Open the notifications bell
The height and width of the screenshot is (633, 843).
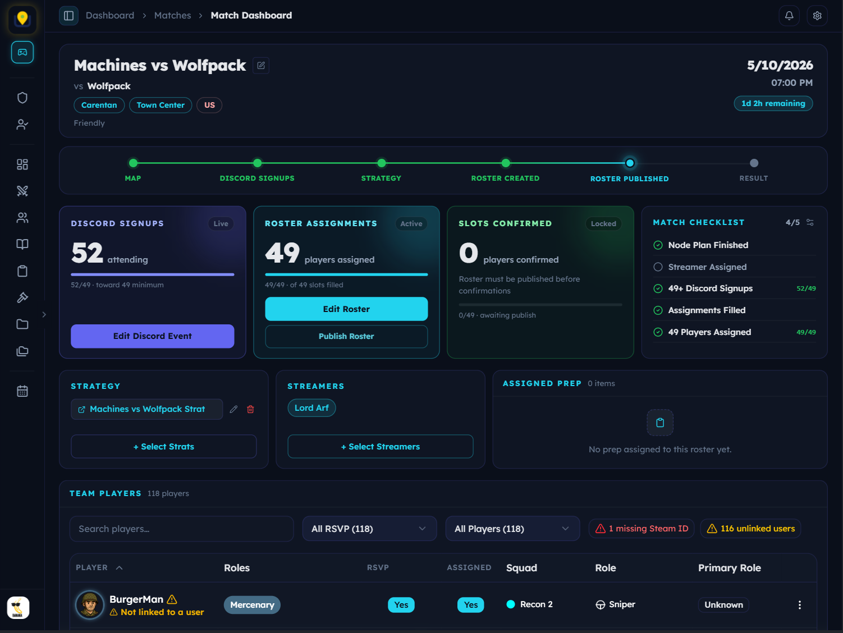789,16
